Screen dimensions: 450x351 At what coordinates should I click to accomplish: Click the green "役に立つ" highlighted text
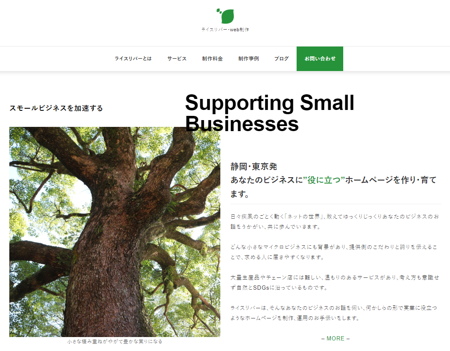(x=324, y=180)
